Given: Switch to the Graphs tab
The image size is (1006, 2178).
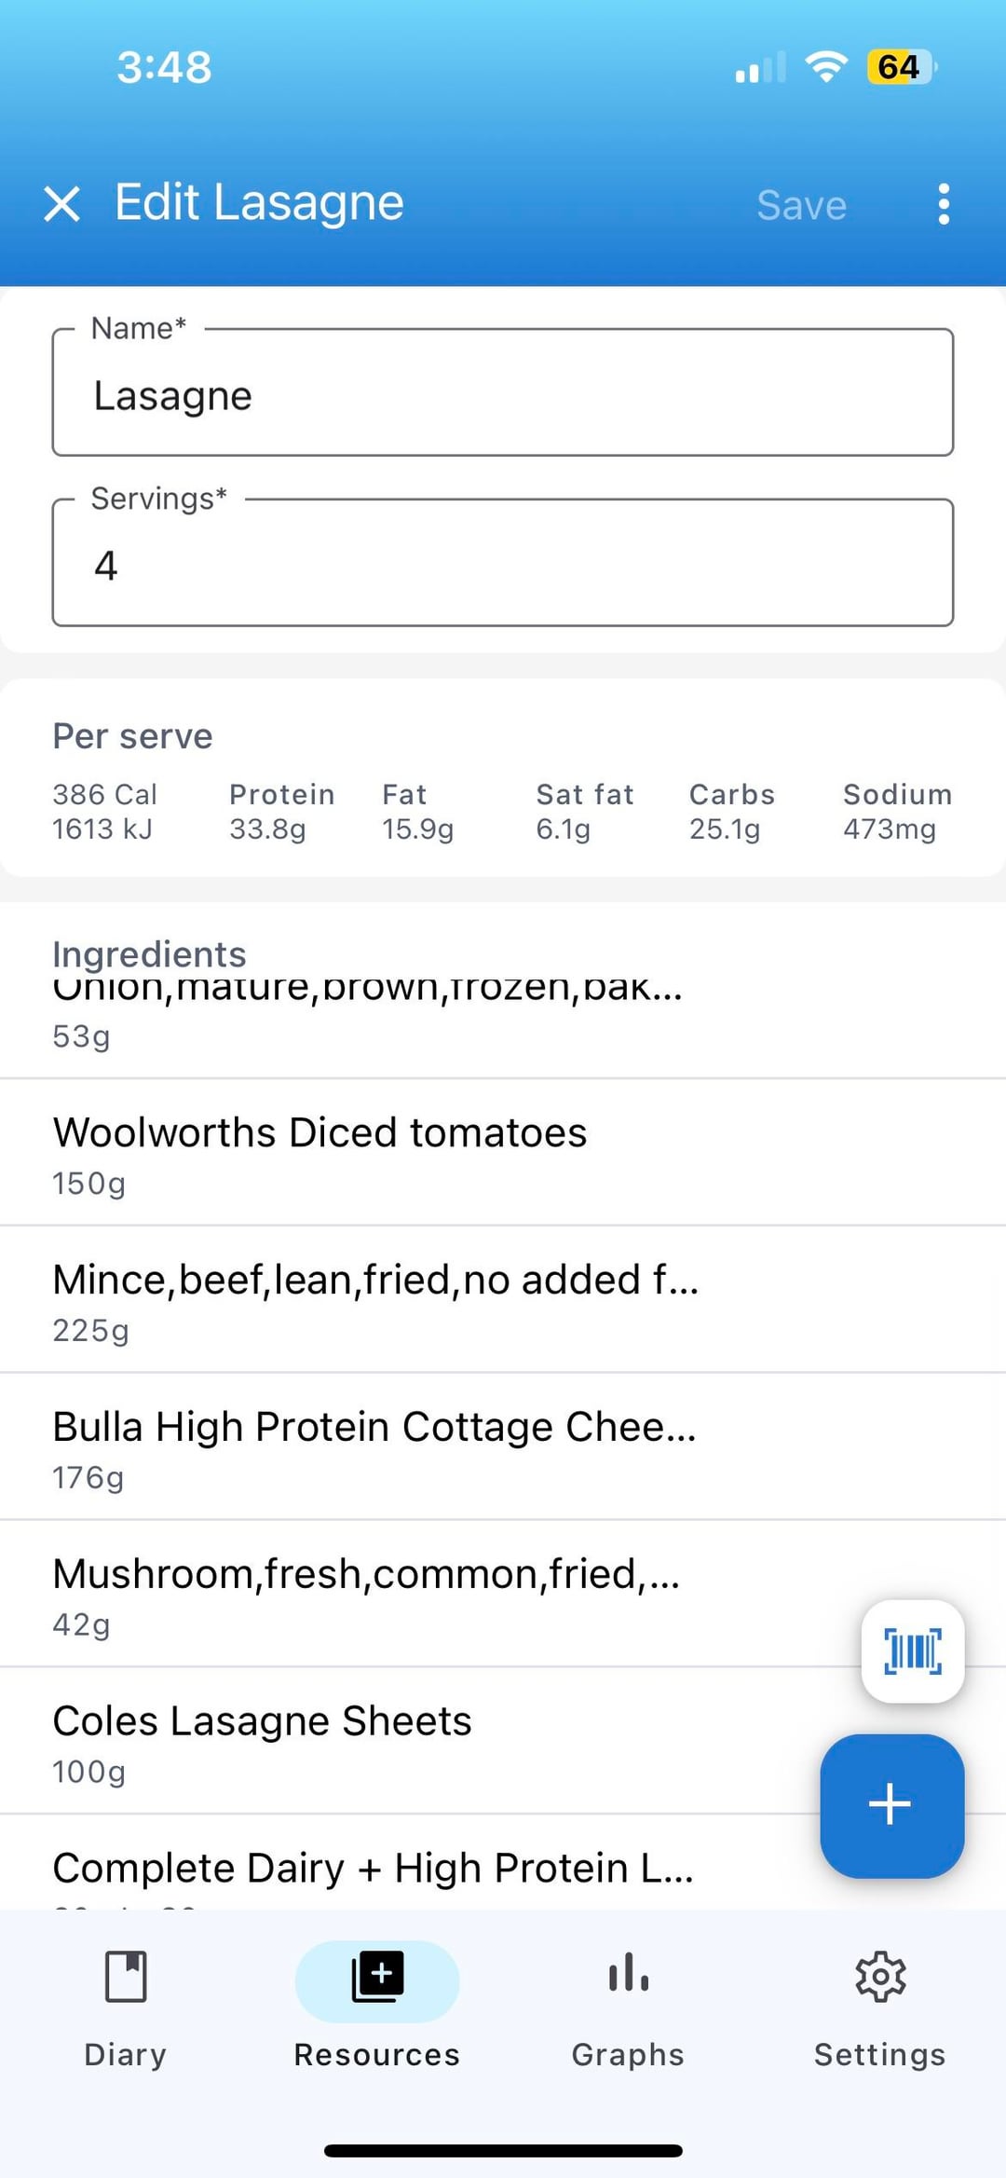Looking at the screenshot, I should coord(628,2002).
